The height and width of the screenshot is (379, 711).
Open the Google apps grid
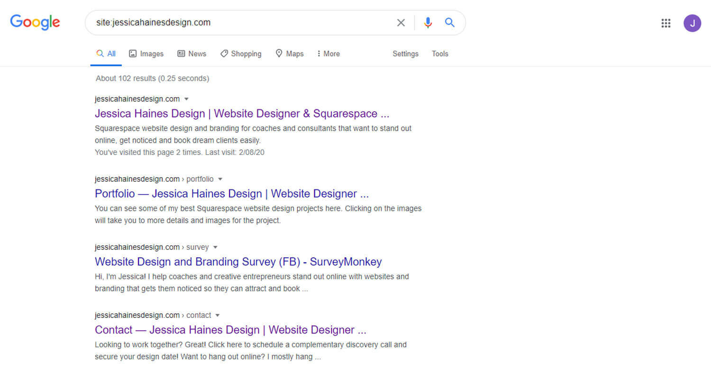click(666, 23)
